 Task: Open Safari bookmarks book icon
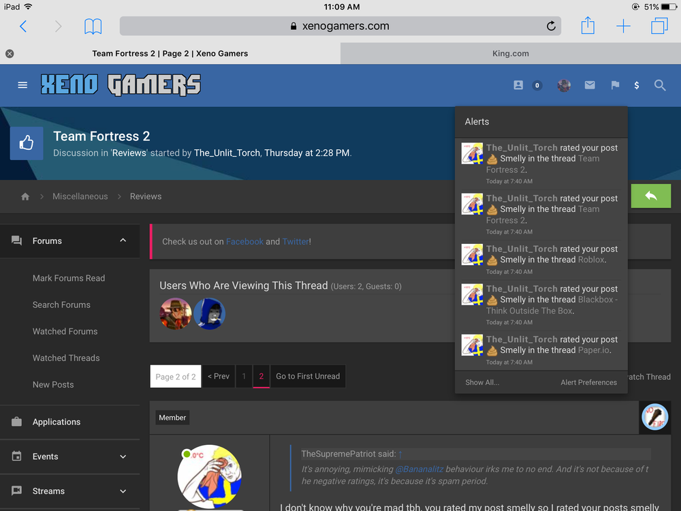pos(93,27)
